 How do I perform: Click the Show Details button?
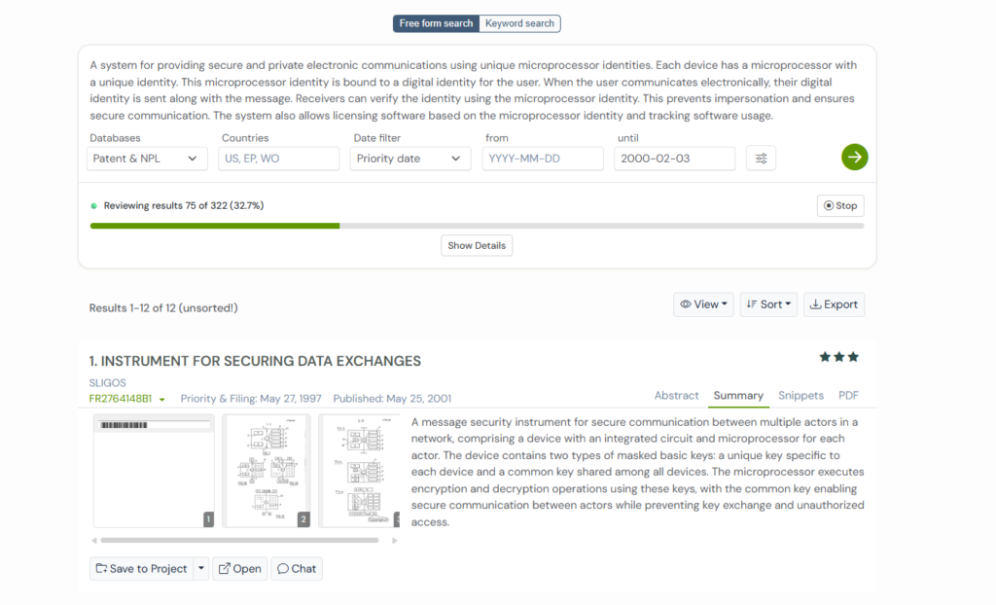point(477,245)
